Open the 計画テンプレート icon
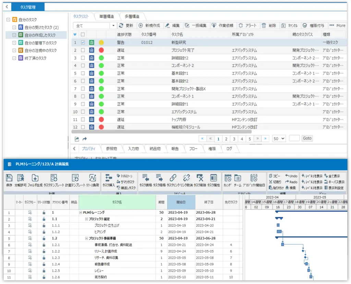Image resolution: width=351 pixels, height=284 pixels. 75,178
